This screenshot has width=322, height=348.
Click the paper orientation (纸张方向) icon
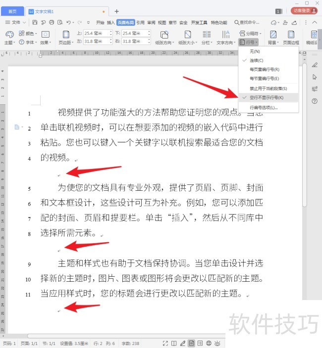coord(164,35)
